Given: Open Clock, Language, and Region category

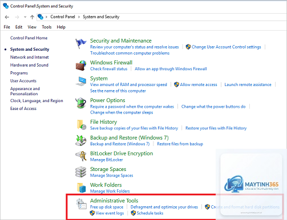Looking at the screenshot, I should [37, 101].
